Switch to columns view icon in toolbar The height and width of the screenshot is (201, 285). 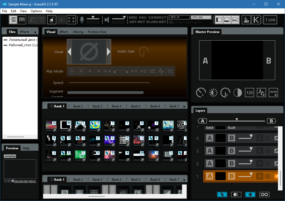pos(22,19)
